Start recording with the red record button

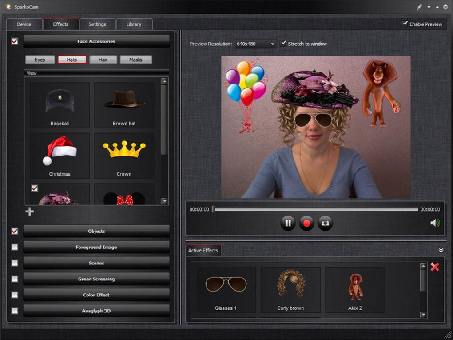tap(306, 223)
